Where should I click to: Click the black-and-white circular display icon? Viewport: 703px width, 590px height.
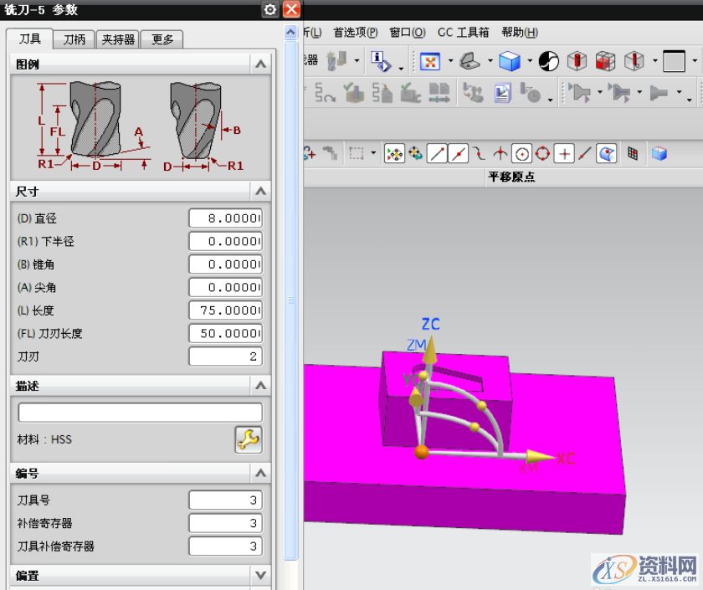point(548,61)
